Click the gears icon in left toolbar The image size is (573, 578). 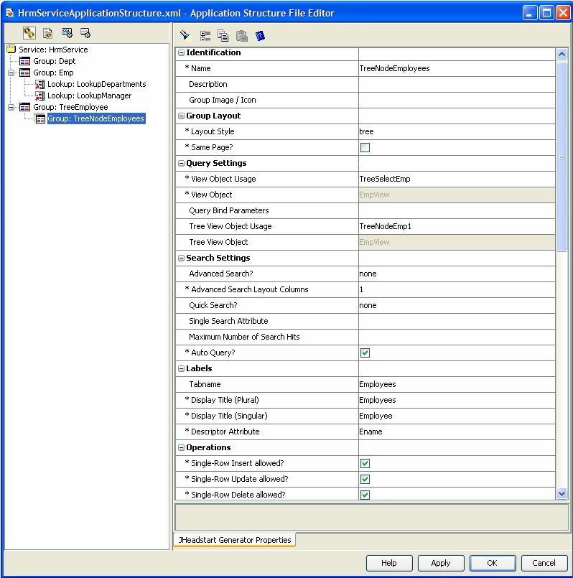pyautogui.click(x=29, y=33)
